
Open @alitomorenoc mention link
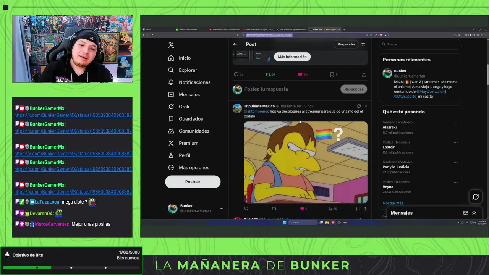(256, 112)
